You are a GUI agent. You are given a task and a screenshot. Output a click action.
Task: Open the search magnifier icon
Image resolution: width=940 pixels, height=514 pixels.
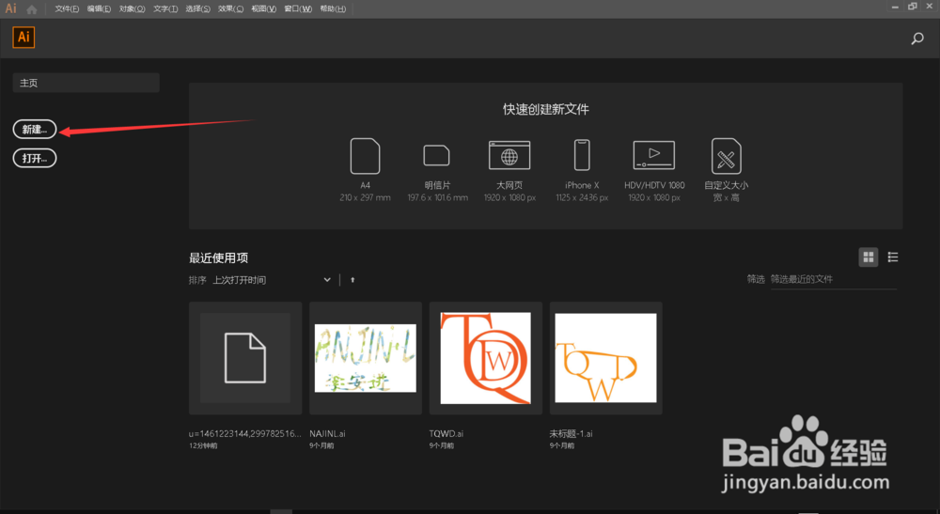[917, 39]
